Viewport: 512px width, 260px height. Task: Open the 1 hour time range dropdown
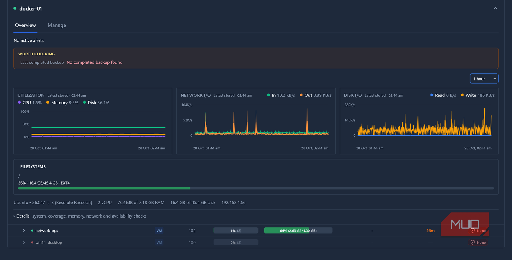[x=484, y=79]
